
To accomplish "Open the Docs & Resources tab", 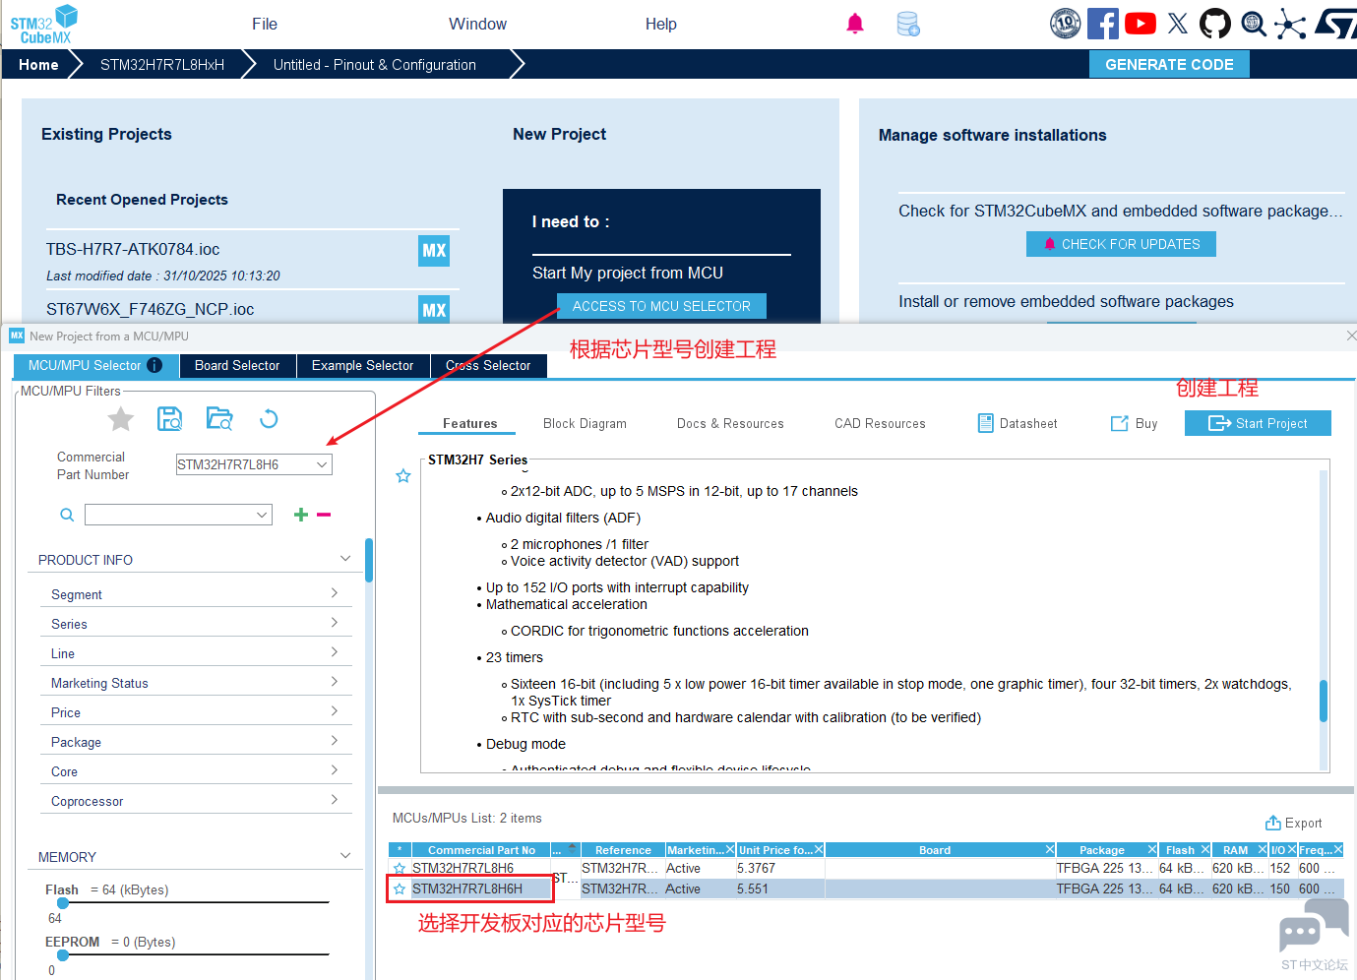I will 730,424.
